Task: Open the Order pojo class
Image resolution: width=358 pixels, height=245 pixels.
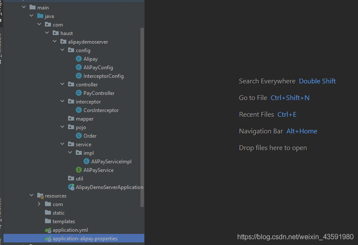Action: pyautogui.click(x=90, y=136)
